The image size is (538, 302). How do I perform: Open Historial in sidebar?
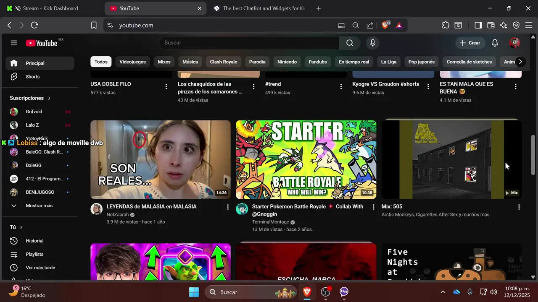point(40,241)
